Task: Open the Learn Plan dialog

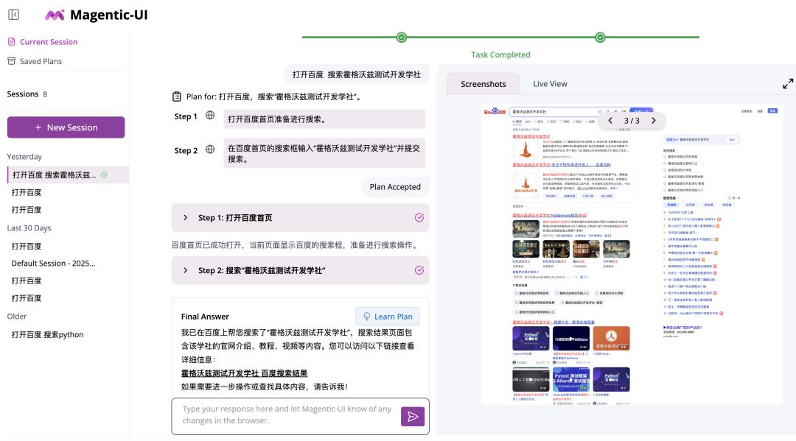Action: coord(387,316)
